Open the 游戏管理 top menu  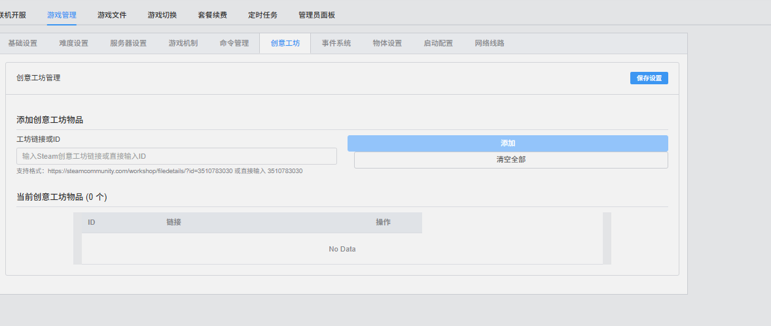click(x=62, y=15)
